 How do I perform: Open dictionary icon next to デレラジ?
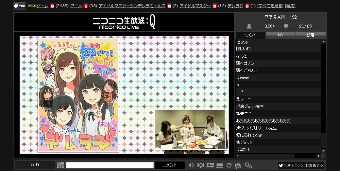pos(247,6)
